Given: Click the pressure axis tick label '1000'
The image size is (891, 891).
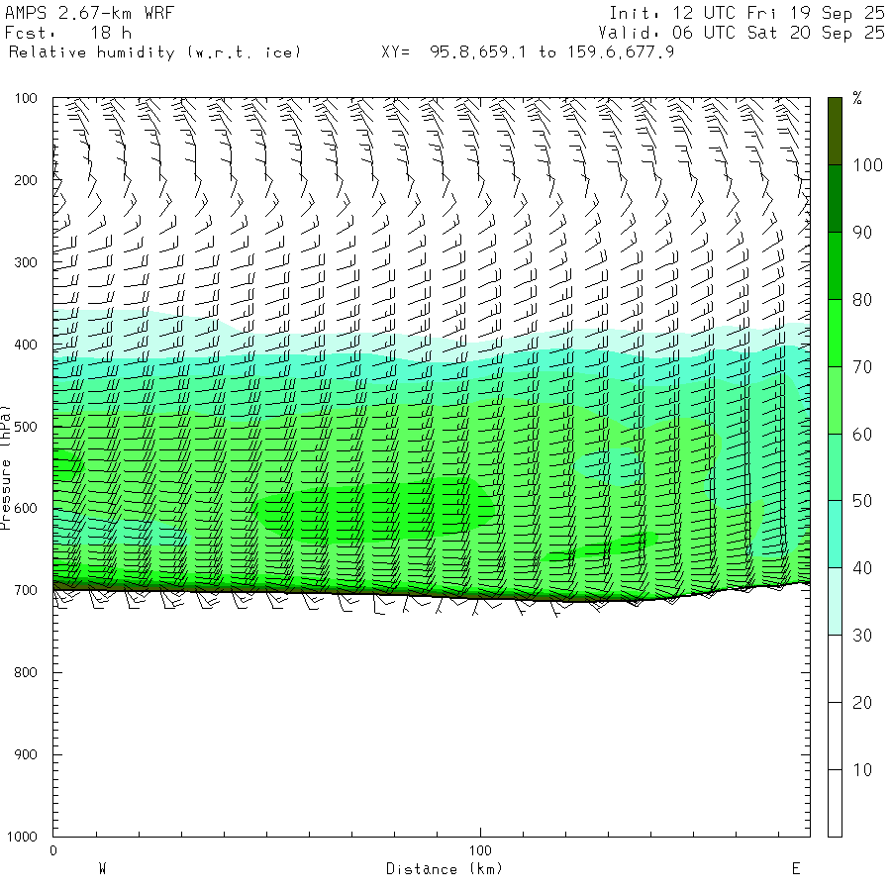Looking at the screenshot, I should [x=22, y=837].
